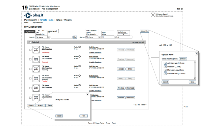Open Edit Properties for the Rejected file
Screen dimensions: 206x133
tap(47, 58)
